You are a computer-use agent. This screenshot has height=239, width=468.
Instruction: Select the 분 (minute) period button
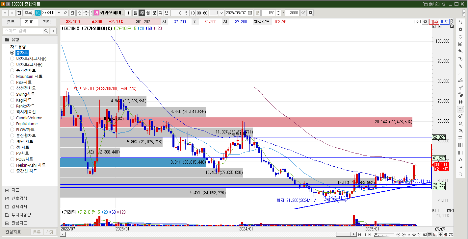[154, 12]
